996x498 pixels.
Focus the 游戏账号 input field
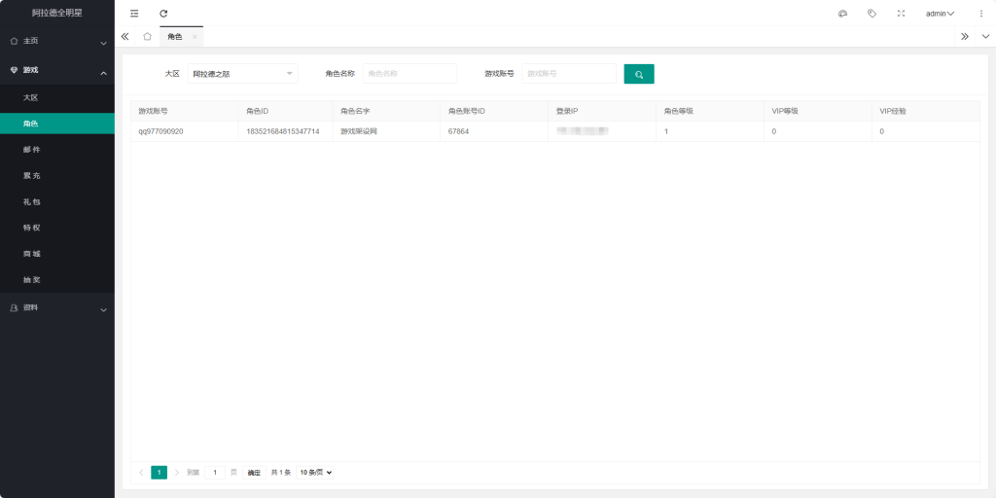pyautogui.click(x=569, y=74)
